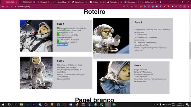The height and width of the screenshot is (107, 191).
Task: Click the POR PTB2 language indicator
Action: (x=173, y=104)
